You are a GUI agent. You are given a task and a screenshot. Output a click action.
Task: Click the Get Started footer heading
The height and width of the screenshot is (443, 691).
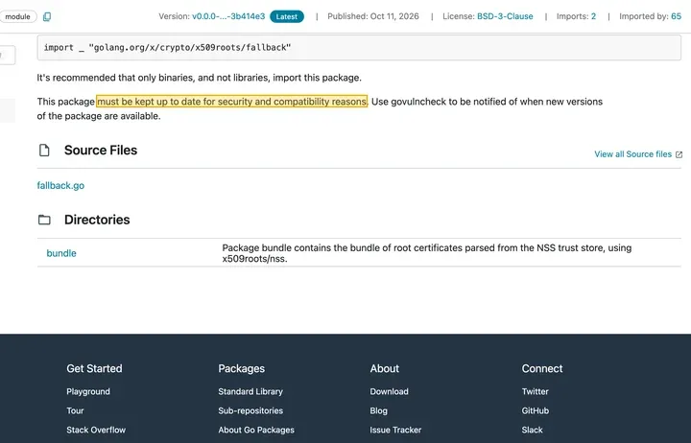pyautogui.click(x=94, y=368)
